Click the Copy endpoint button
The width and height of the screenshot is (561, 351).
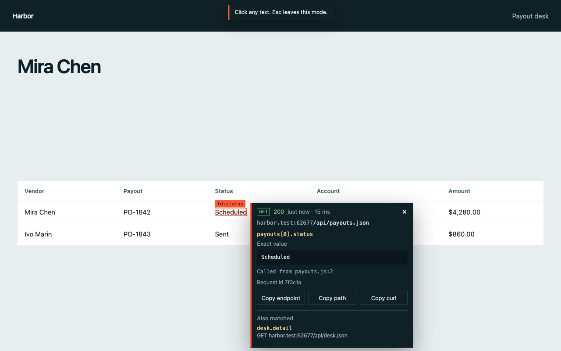point(281,298)
